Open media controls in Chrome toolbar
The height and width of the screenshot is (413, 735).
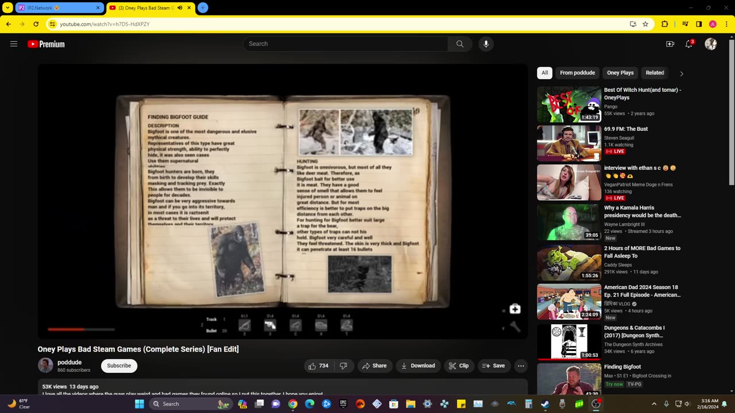tap(685, 24)
